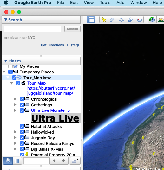Click the Chronological folder icon
The width and height of the screenshot is (164, 170).
[x=27, y=99]
